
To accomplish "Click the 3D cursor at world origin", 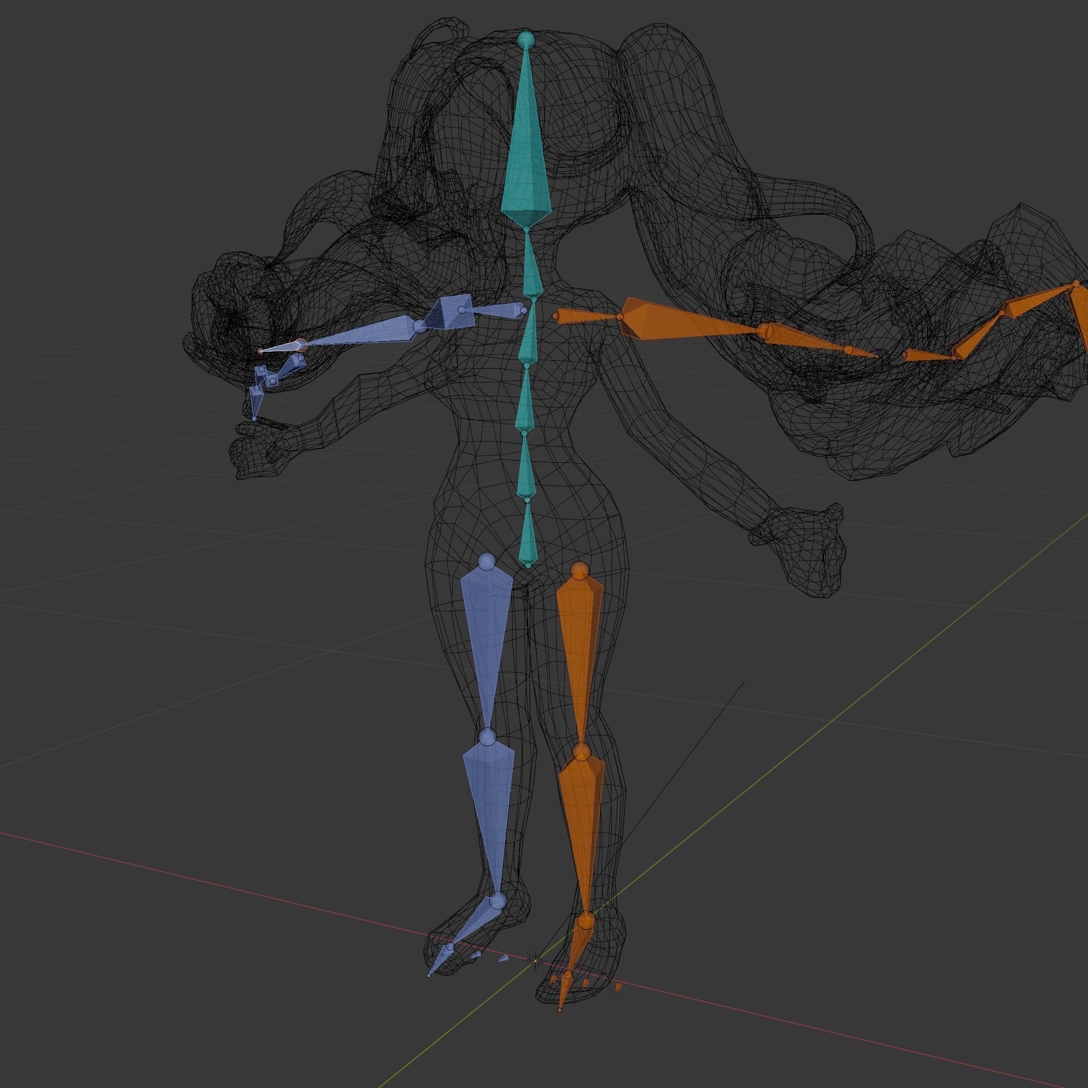I will [535, 960].
